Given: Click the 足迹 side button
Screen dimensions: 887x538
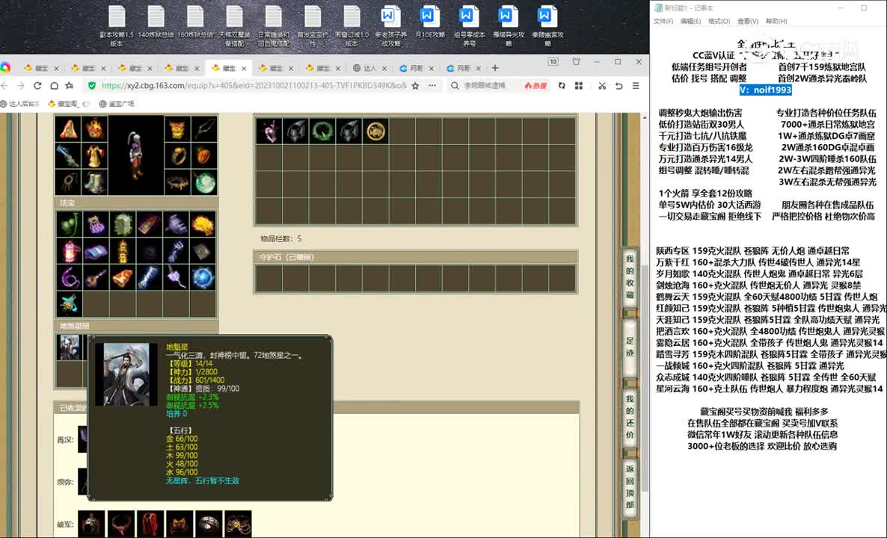Looking at the screenshot, I should [630, 348].
